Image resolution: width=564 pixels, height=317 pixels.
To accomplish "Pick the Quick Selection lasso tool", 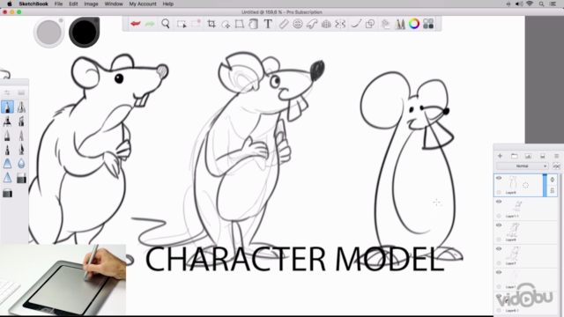I will click(x=226, y=24).
